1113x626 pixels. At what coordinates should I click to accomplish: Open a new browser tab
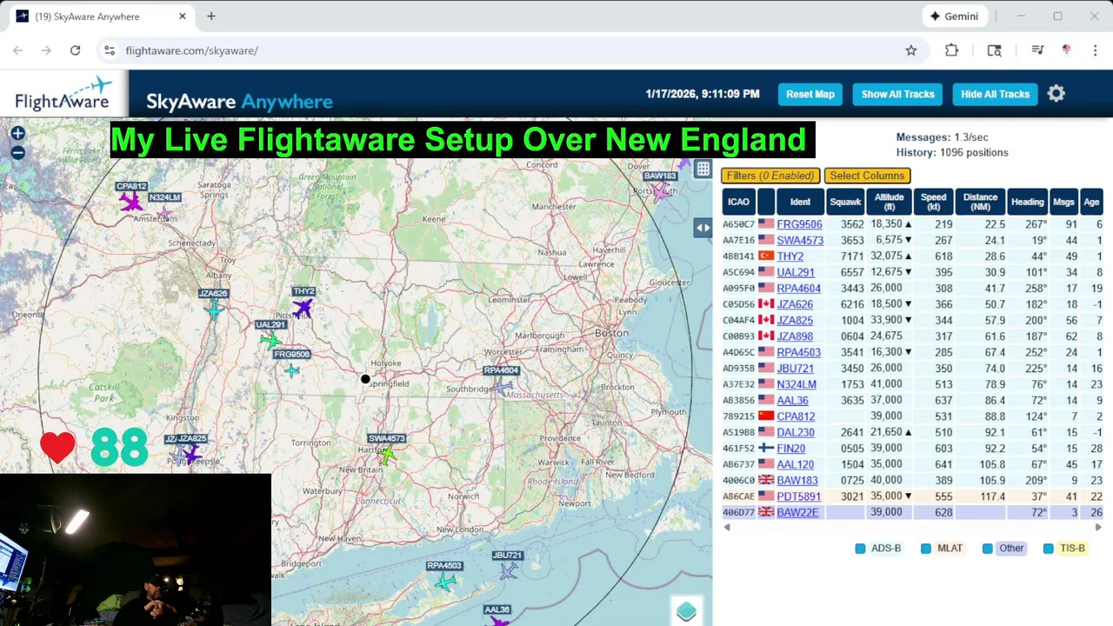210,16
